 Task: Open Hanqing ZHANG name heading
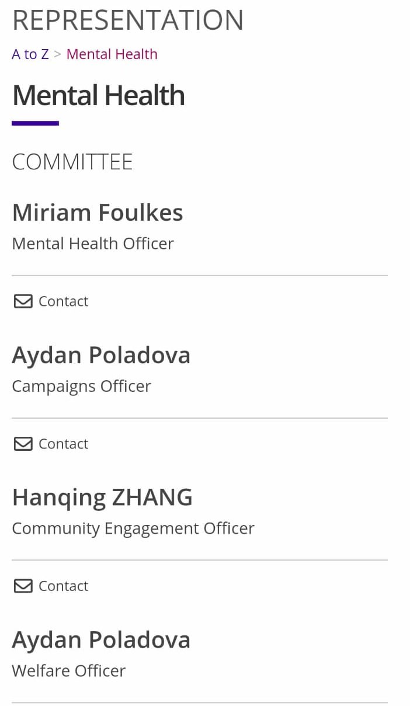point(102,498)
